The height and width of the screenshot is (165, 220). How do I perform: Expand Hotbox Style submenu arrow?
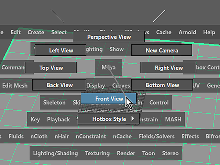(133, 119)
